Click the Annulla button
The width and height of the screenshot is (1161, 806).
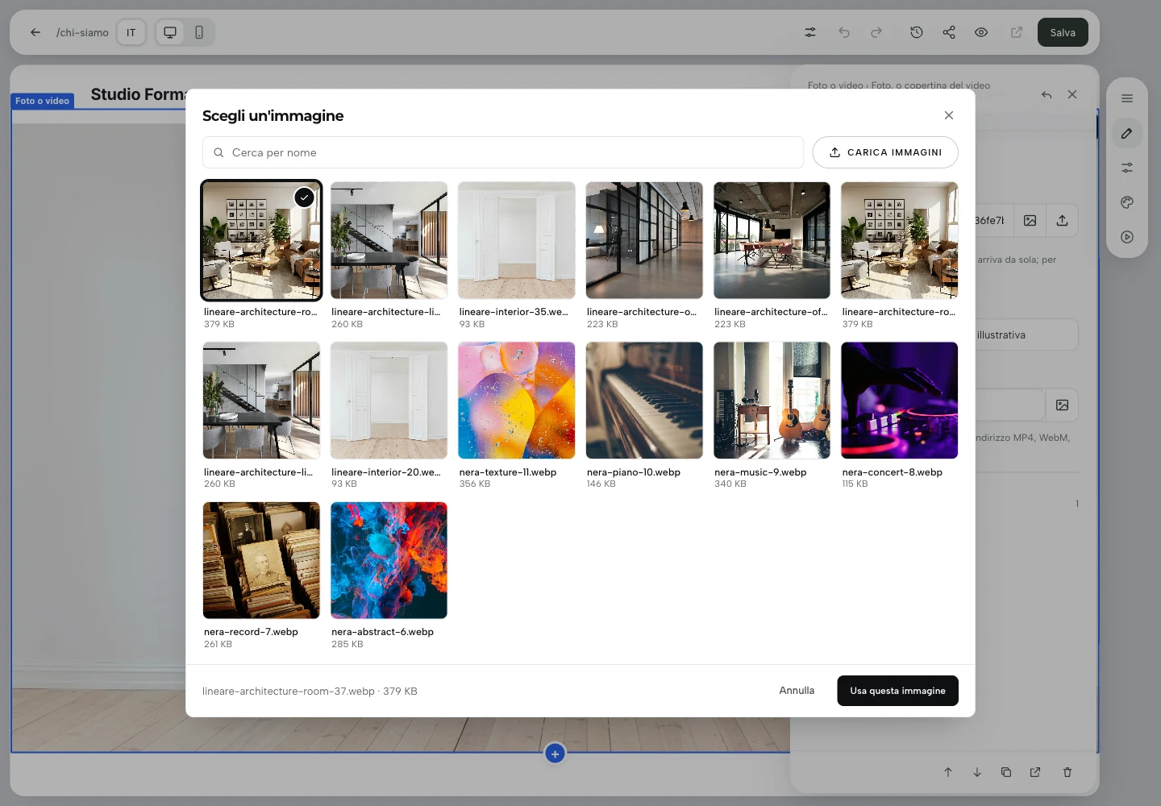[x=797, y=691]
